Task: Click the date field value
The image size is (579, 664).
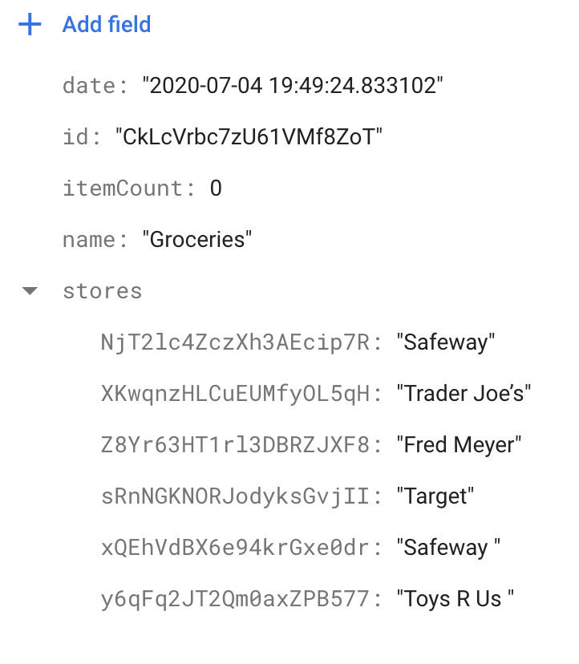Action: [293, 86]
